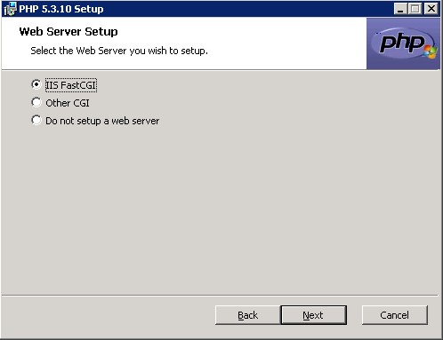Abort installation with Cancel button
The width and height of the screenshot is (443, 340).
tap(395, 315)
